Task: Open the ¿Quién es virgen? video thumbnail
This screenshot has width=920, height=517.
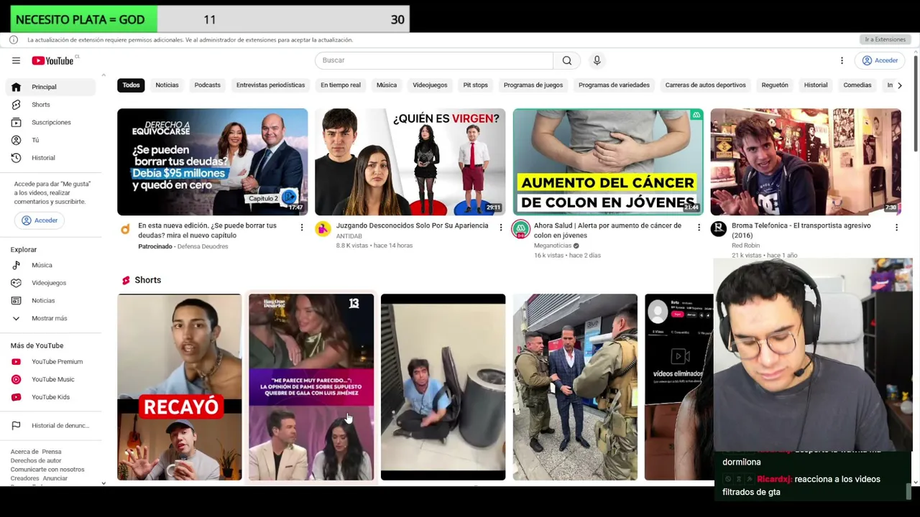Action: 410,162
